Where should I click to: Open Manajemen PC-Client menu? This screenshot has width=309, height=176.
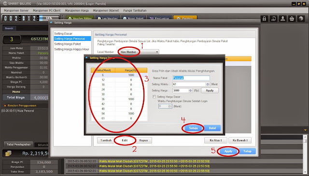click(x=47, y=11)
